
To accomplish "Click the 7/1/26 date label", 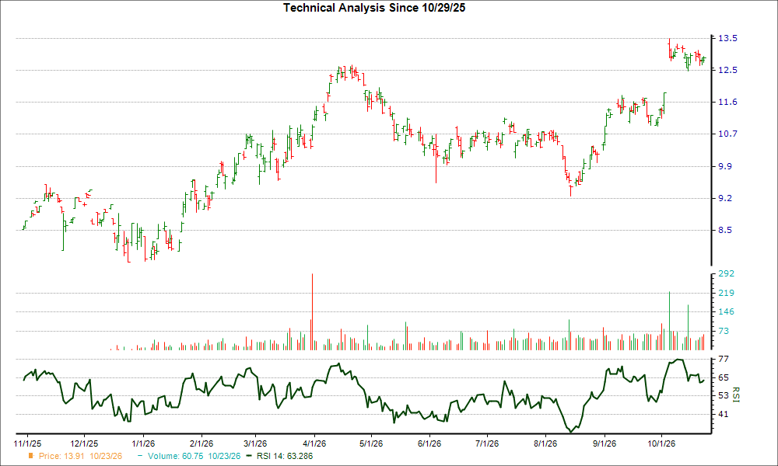I will pyautogui.click(x=487, y=443).
